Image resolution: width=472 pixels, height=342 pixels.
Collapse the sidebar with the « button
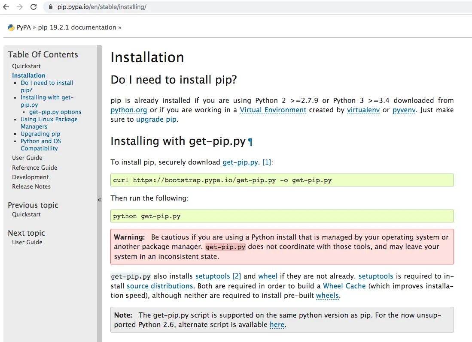99,200
